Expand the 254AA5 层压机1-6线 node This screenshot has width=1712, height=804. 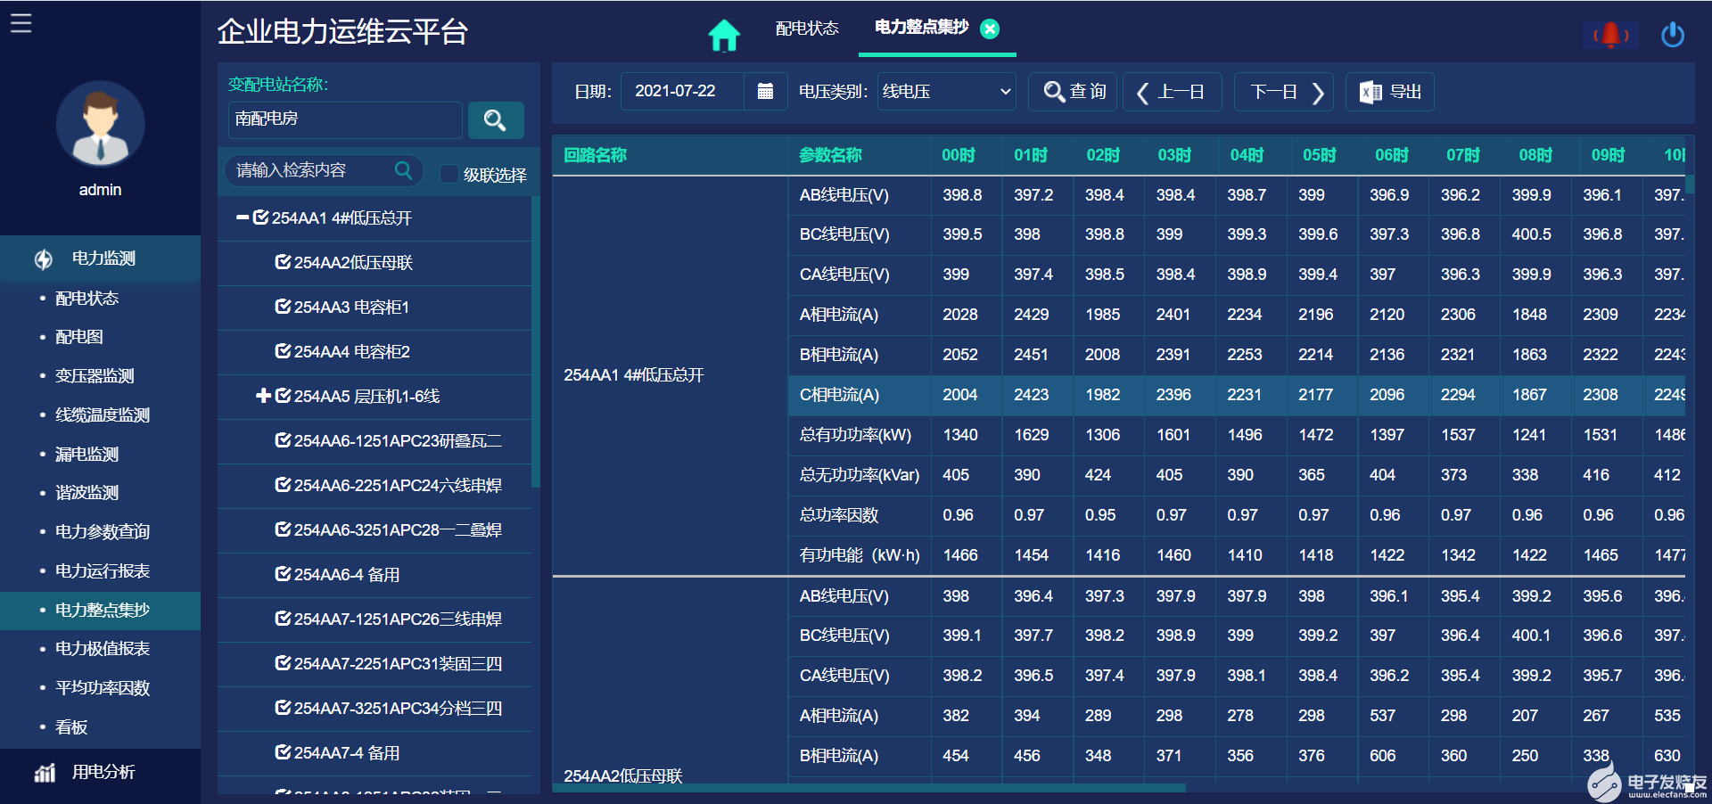click(x=263, y=395)
